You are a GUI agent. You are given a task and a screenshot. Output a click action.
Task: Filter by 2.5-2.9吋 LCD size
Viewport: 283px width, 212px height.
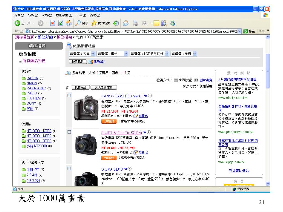pos(33,181)
